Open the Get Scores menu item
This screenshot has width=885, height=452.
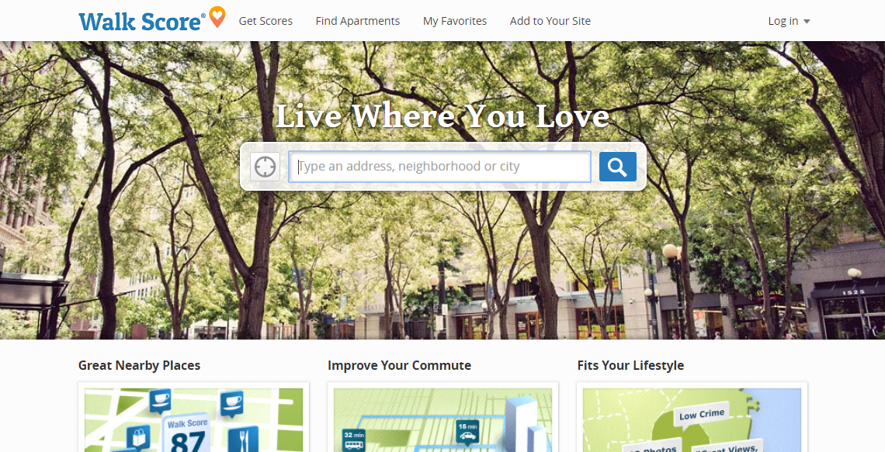click(x=265, y=21)
